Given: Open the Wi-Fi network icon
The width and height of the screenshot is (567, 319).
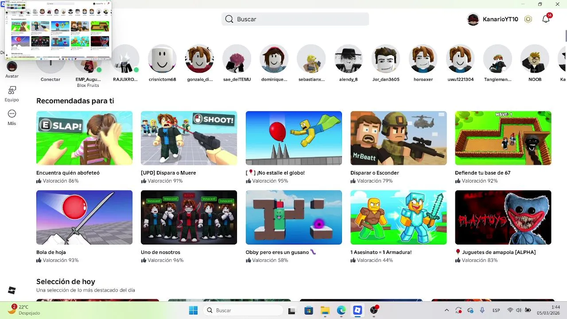Looking at the screenshot, I should [510, 311].
